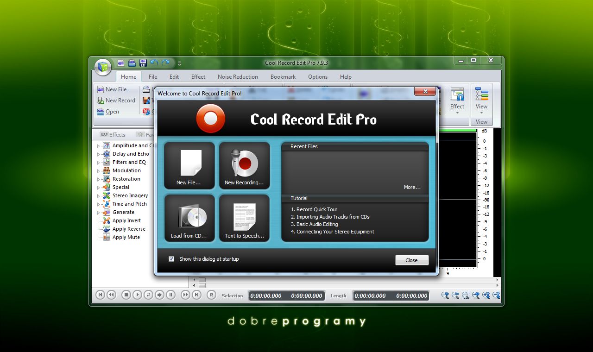This screenshot has height=352, width=593.
Task: Close welcome dialog with red X
Action: (425, 92)
